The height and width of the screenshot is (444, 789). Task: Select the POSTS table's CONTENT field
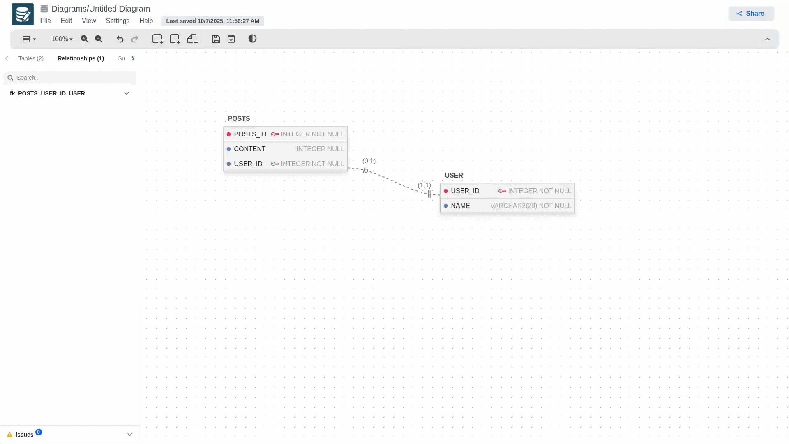[249, 149]
